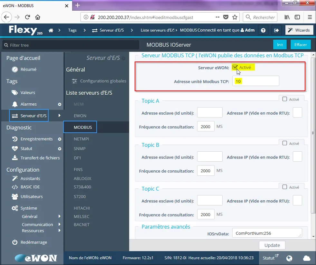Viewport: 316px width, 265px height.
Task: Click the Valeurs tag icon
Action: [x=15, y=92]
